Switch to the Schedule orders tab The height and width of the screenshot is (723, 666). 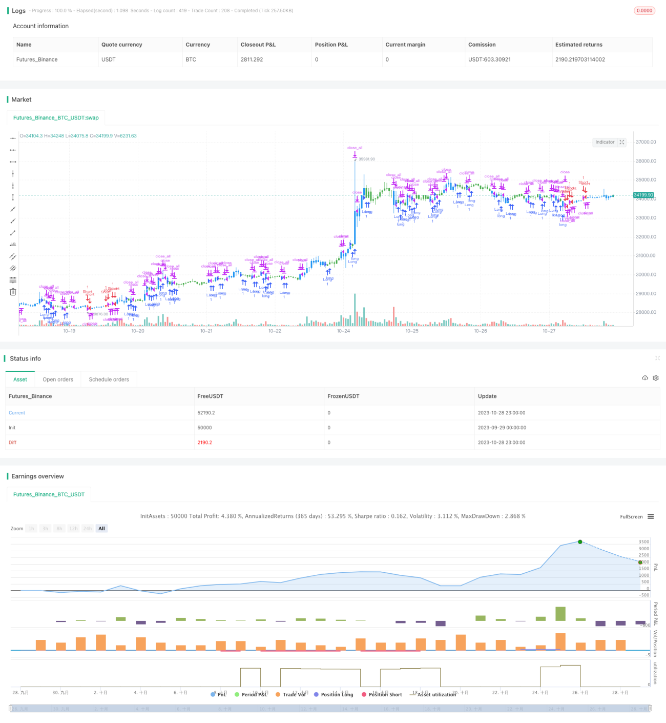click(x=109, y=379)
